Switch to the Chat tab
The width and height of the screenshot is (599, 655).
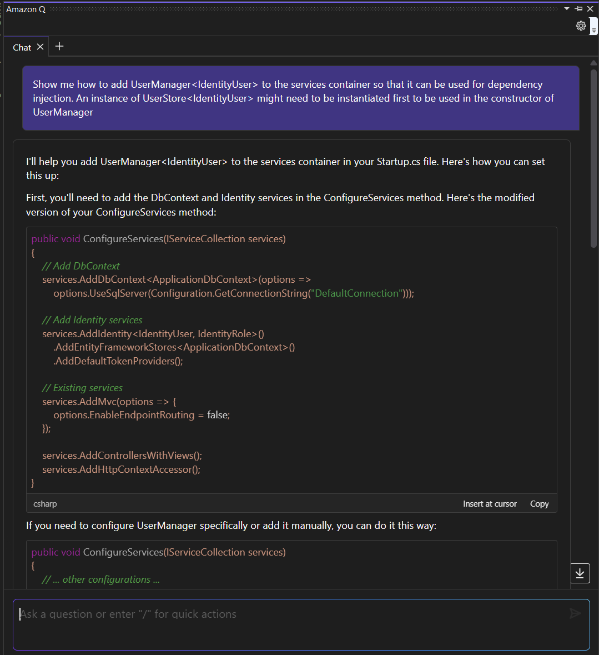pos(21,47)
